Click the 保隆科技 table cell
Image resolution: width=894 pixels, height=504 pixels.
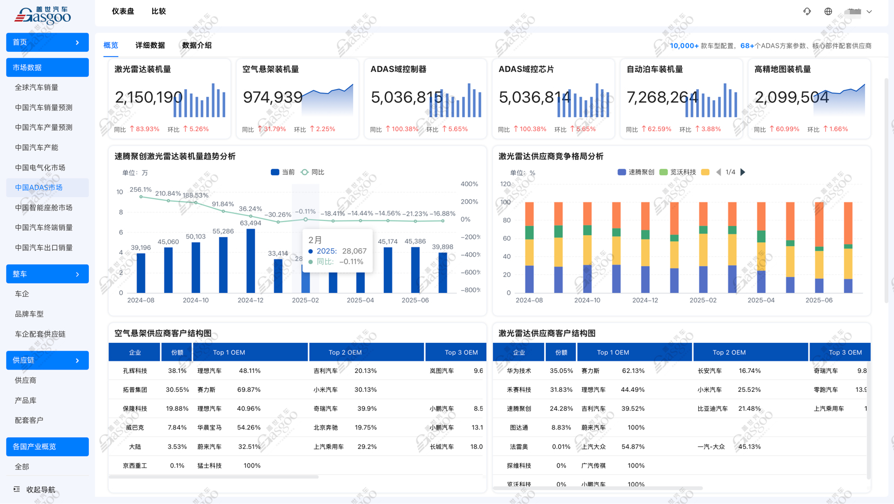click(135, 409)
